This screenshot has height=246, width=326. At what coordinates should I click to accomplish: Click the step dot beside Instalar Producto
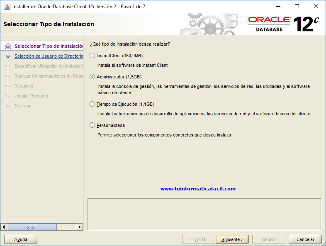coord(8,95)
